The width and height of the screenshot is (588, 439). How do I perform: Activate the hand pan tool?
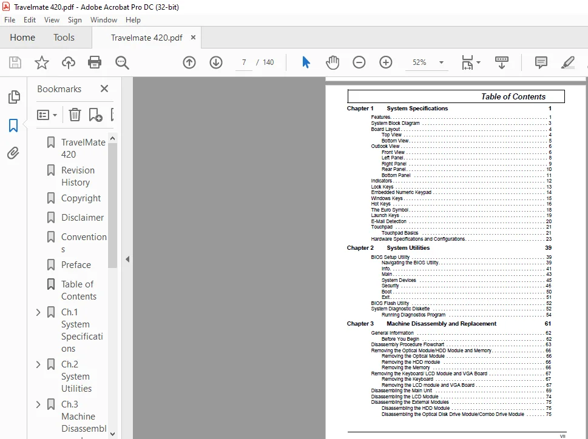(x=333, y=62)
